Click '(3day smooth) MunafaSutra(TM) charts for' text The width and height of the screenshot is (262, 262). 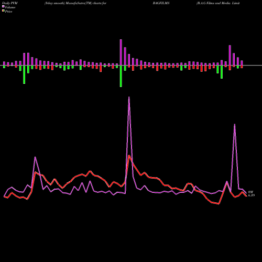click(x=75, y=3)
